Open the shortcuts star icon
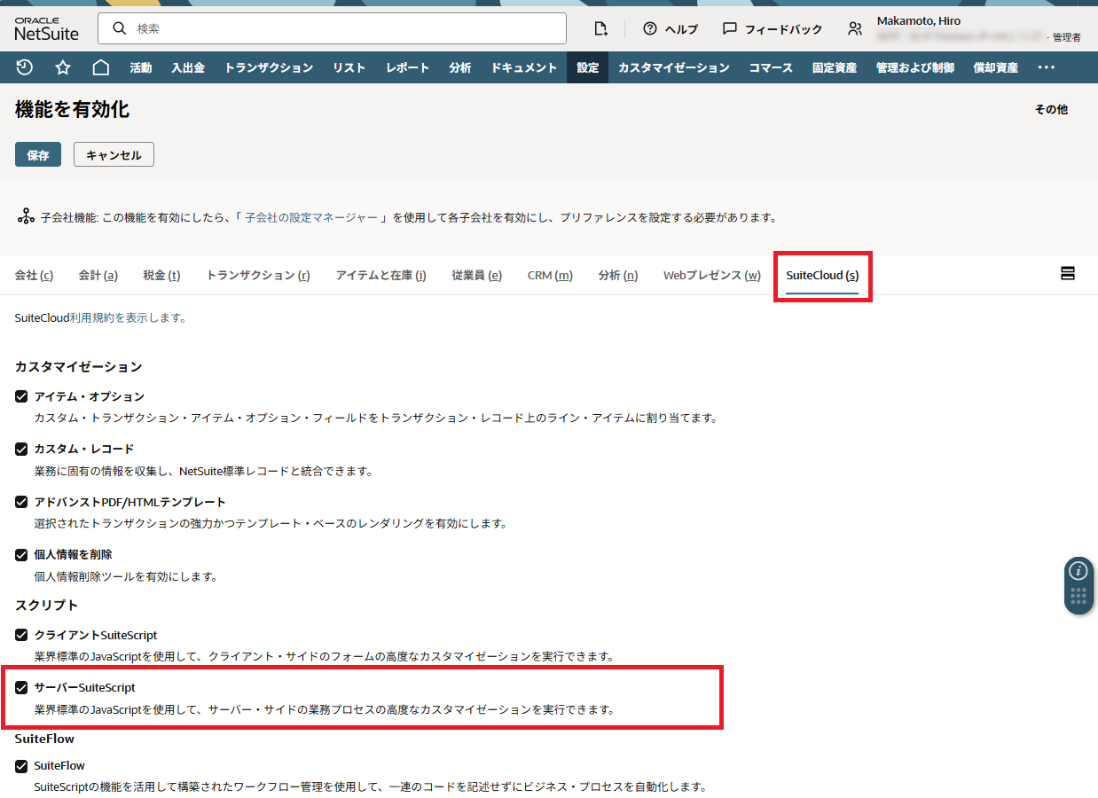 [63, 67]
